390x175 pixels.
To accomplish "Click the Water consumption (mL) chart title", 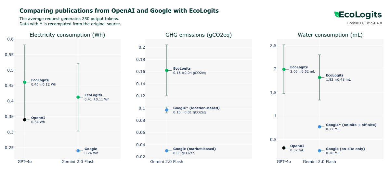I will (x=330, y=35).
